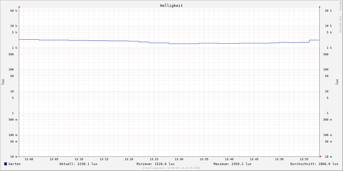Click the Minimum 1520.6 lux value
The height and width of the screenshot is (171, 343).
pyautogui.click(x=155, y=164)
